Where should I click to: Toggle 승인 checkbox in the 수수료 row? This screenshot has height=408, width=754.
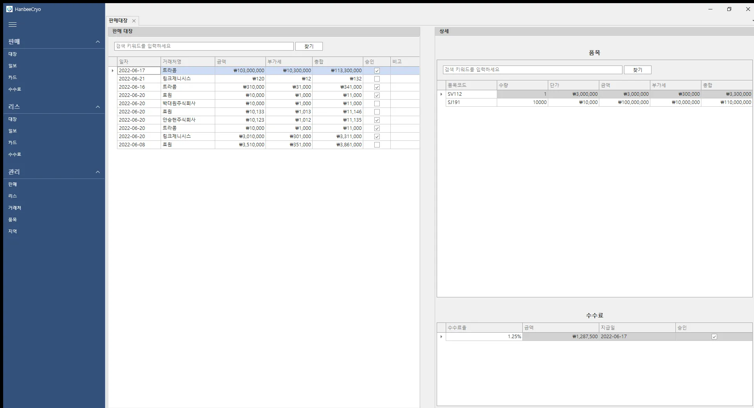(x=714, y=337)
